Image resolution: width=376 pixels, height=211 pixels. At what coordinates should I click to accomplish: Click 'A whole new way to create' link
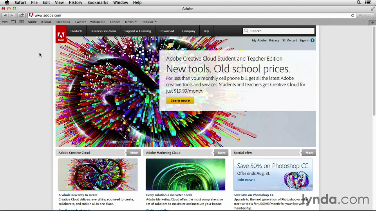[x=78, y=195]
